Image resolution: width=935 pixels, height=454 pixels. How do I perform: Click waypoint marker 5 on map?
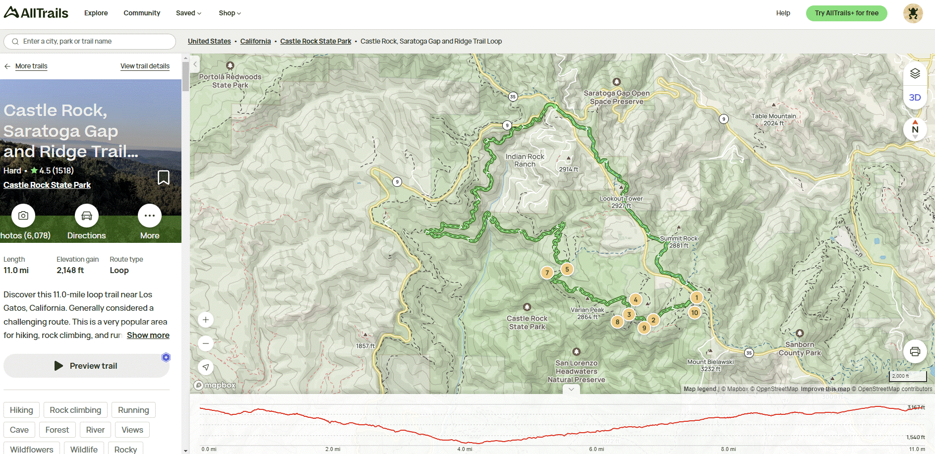click(x=567, y=269)
